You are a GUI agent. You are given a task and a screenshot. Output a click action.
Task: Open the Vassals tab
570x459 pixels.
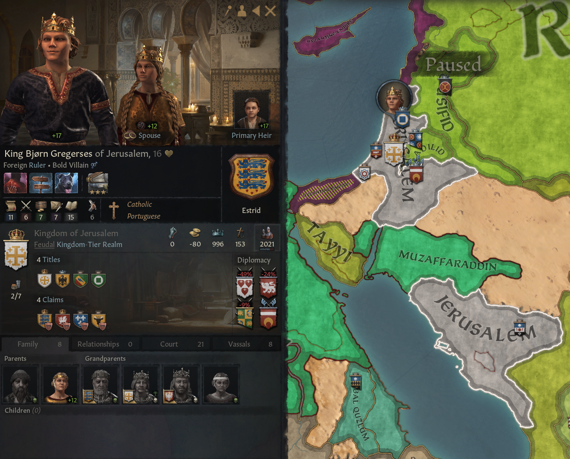point(245,344)
